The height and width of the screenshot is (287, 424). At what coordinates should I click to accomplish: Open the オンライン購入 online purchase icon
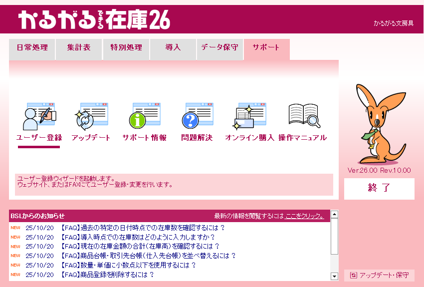coord(249,117)
